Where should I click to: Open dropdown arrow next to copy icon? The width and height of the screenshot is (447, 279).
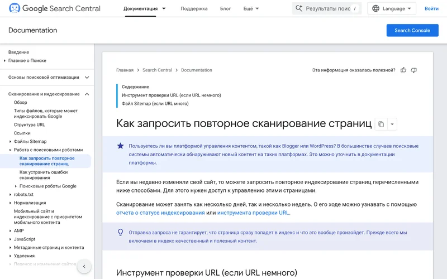tap(392, 124)
